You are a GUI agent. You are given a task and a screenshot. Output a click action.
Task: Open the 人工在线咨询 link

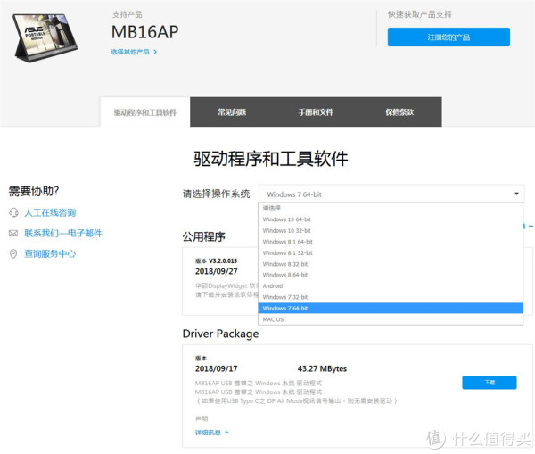(50, 212)
